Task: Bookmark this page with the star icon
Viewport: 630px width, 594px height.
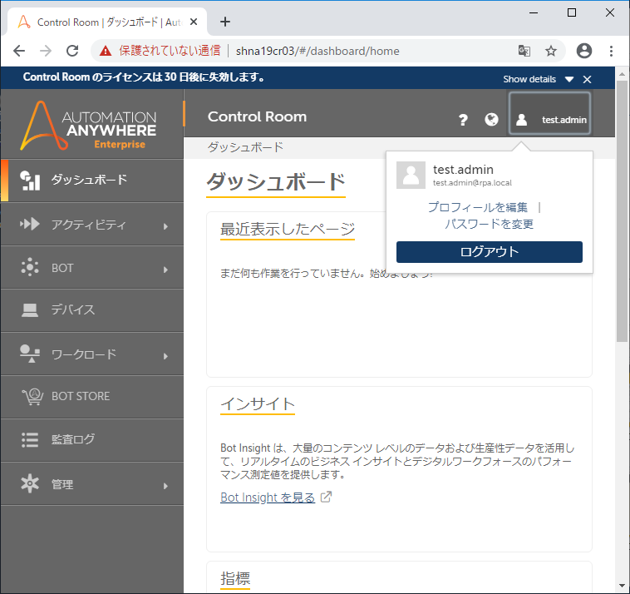Action: 551,51
